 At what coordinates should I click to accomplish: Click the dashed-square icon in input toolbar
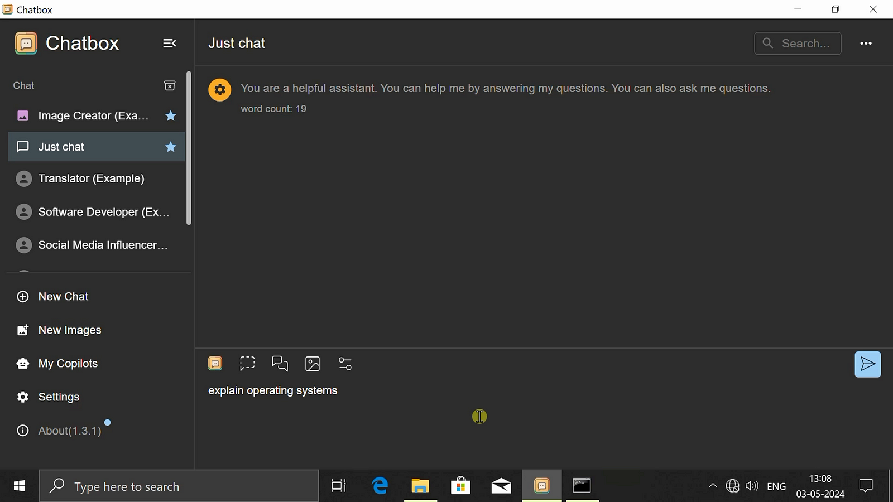point(247,364)
